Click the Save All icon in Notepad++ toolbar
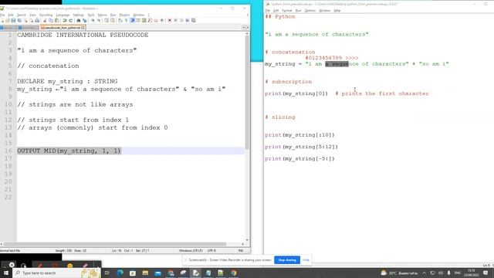494x278 pixels. coord(19,21)
